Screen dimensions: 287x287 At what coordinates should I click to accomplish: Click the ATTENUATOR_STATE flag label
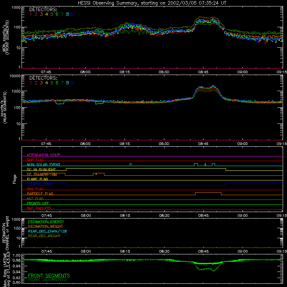pyautogui.click(x=43, y=155)
